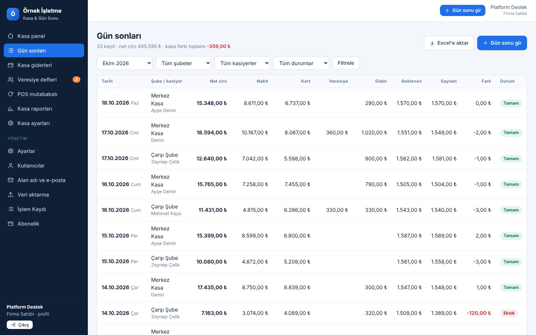Viewport: 536px width, 335px height.
Task: Click the Eksik status badge
Action: click(x=509, y=313)
